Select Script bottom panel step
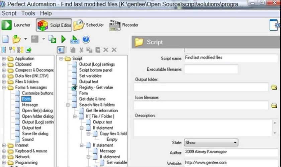The height and width of the screenshot is (167, 281). point(96,70)
